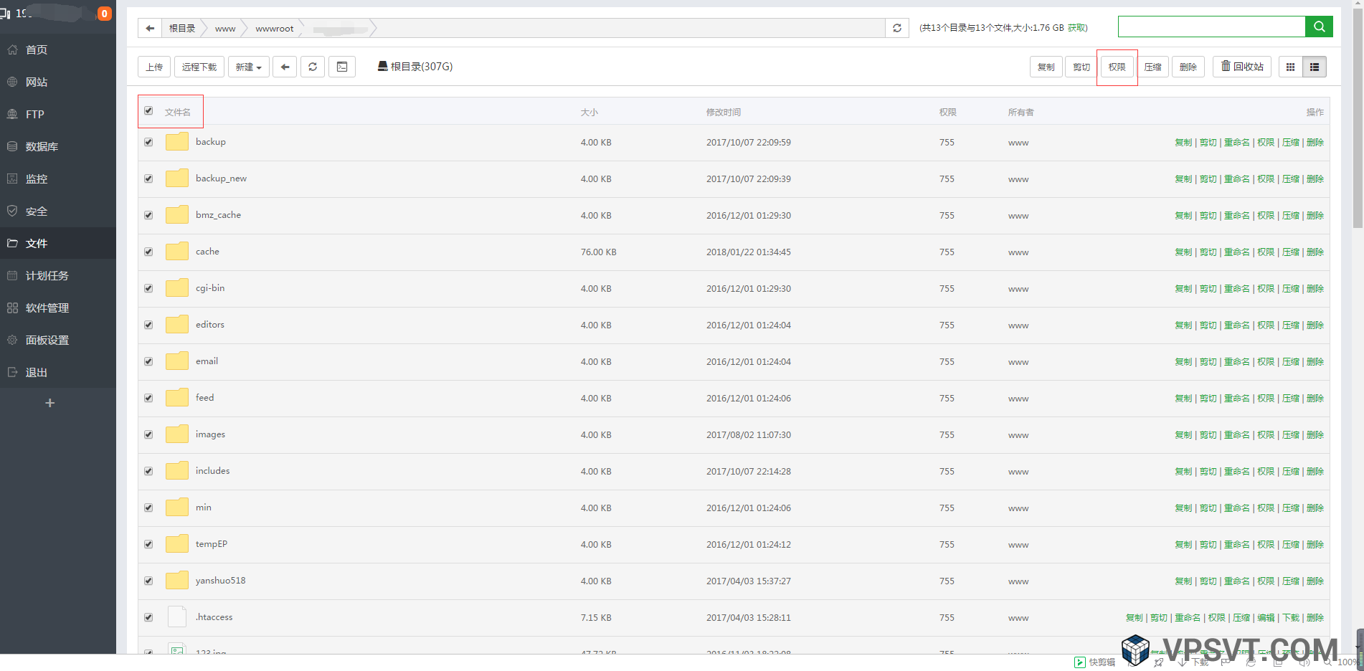
Task: Refresh the file list
Action: coord(313,66)
